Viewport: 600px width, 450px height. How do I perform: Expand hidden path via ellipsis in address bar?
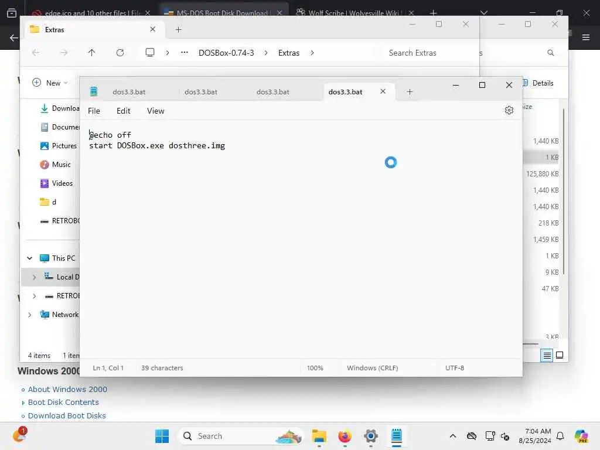coord(185,52)
